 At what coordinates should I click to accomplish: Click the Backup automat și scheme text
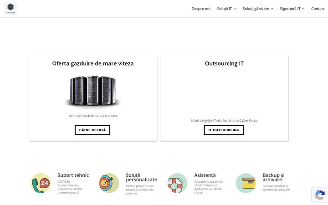pyautogui.click(x=276, y=188)
